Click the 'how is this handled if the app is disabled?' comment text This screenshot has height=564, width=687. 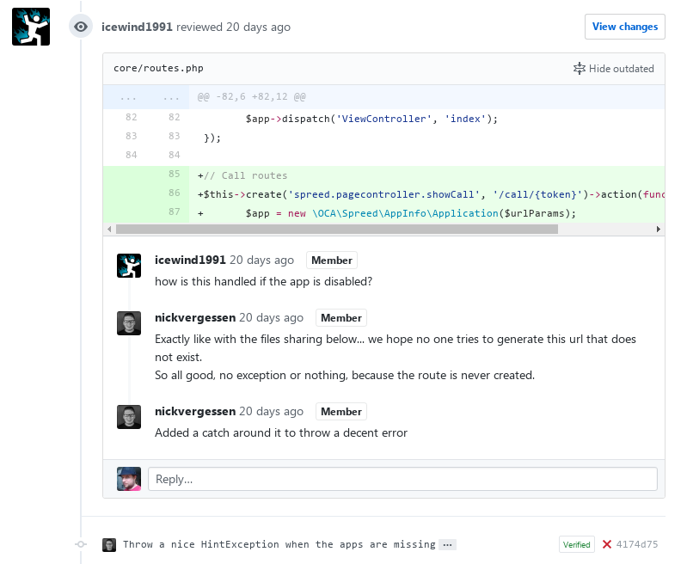(263, 281)
